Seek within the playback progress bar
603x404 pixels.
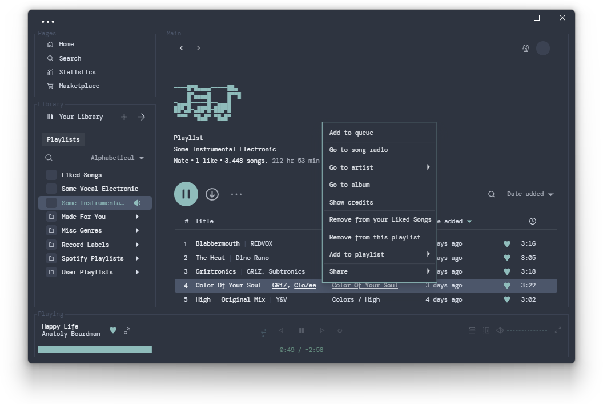(95, 350)
